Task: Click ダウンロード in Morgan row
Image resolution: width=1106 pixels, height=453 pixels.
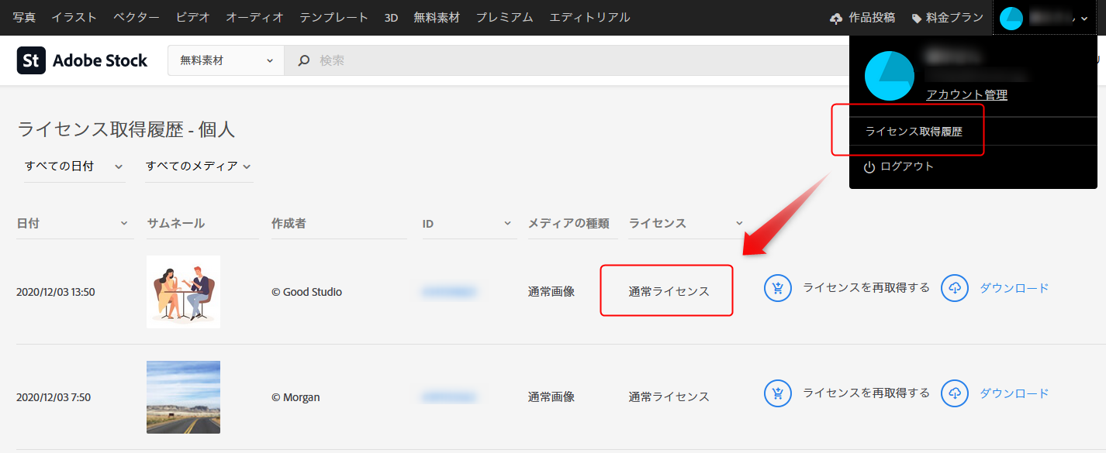Action: click(1014, 393)
